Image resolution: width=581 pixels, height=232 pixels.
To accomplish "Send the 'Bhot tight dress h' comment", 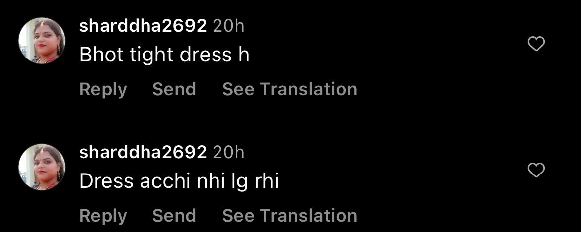I will click(x=174, y=89).
